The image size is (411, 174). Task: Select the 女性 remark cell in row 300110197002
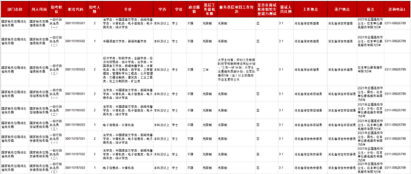tap(370, 154)
